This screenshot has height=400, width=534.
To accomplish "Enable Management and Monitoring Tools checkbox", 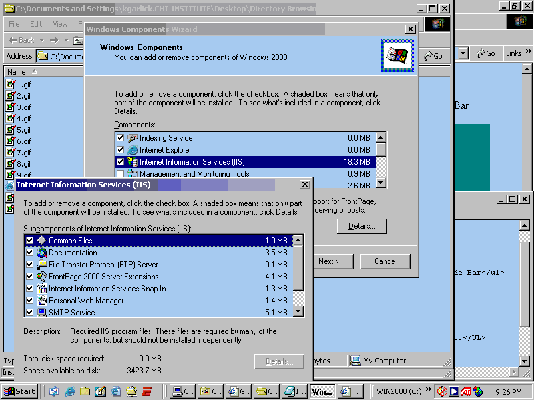I will point(121,174).
